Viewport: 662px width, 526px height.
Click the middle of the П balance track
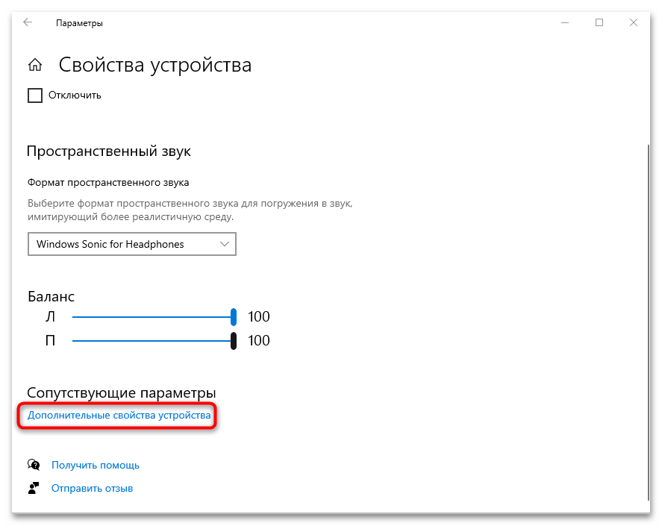click(153, 341)
